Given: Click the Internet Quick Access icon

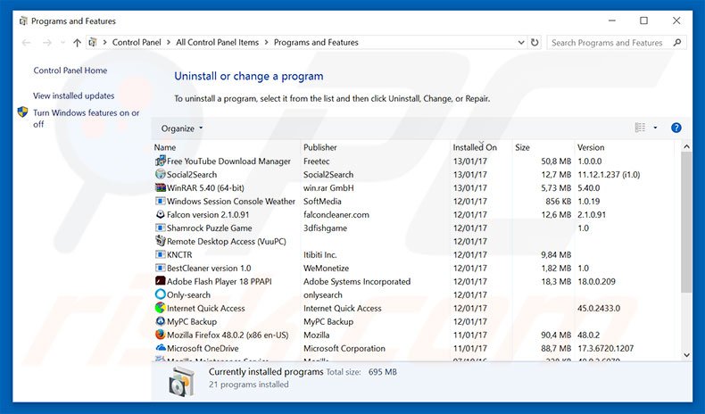Looking at the screenshot, I should [160, 309].
